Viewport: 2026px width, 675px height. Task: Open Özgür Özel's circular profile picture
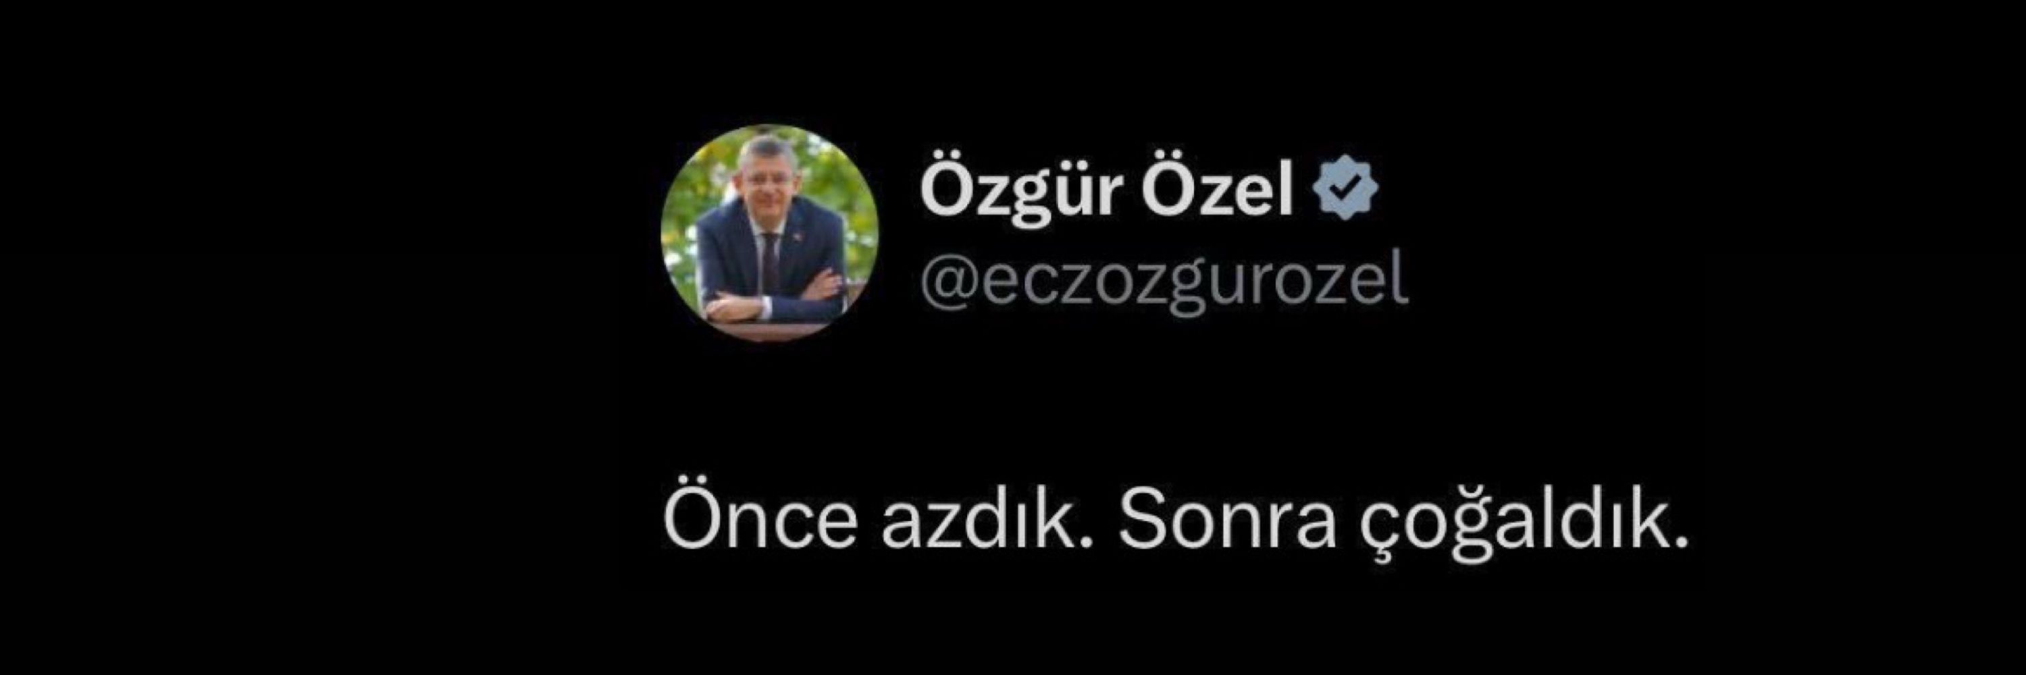point(769,233)
